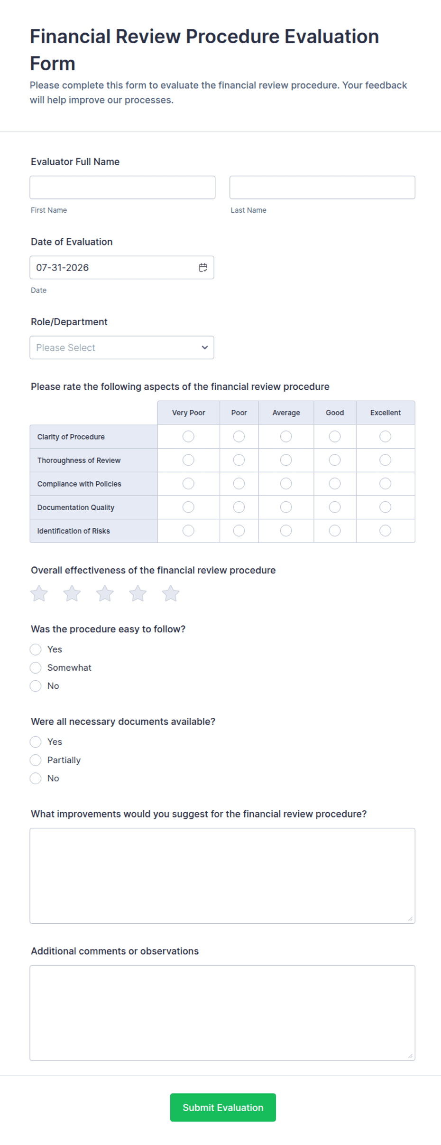Rate overall effectiveness with first star
This screenshot has height=1145, width=441.
(x=39, y=593)
